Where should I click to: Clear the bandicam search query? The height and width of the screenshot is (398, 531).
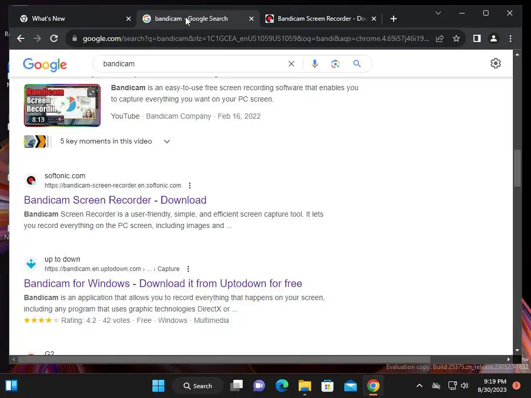point(291,64)
